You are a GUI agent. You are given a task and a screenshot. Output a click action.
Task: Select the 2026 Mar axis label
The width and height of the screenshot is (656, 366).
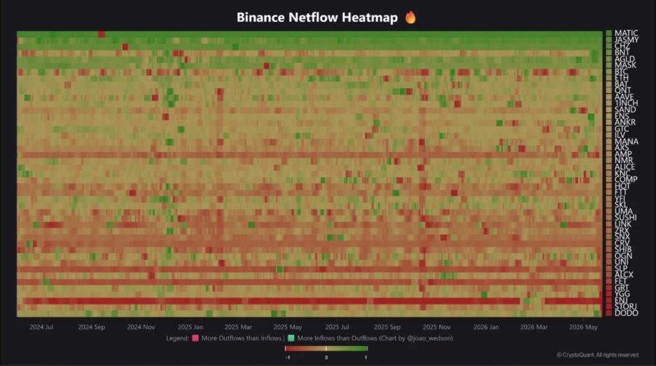click(x=534, y=327)
